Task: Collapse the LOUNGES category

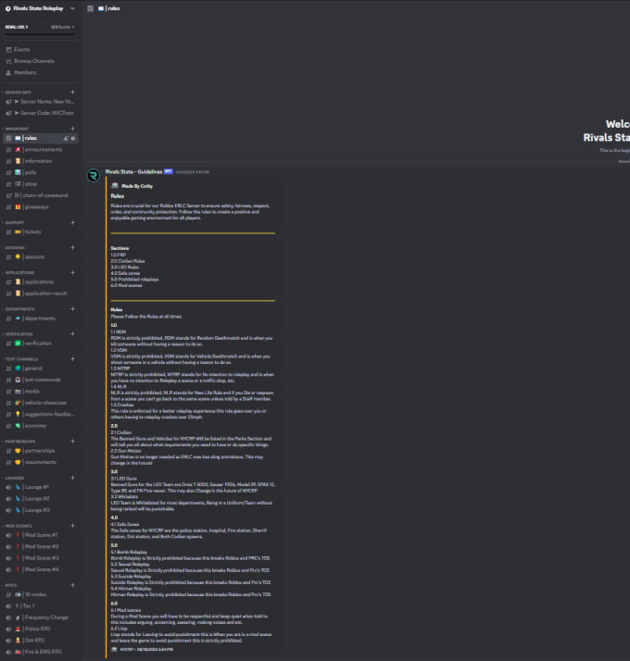Action: tap(14, 478)
